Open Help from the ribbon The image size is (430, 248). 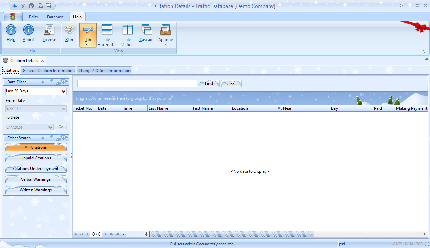pyautogui.click(x=11, y=33)
